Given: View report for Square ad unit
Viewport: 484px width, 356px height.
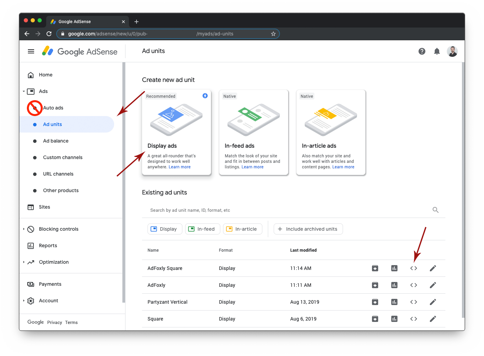Looking at the screenshot, I should 394,319.
